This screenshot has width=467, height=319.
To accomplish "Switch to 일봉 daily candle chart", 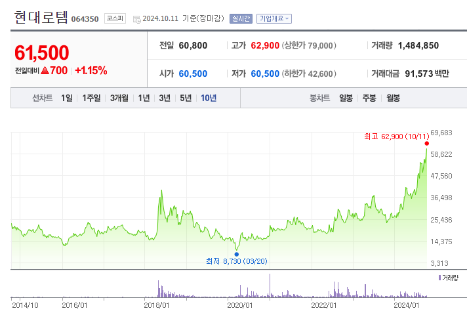I will [346, 98].
